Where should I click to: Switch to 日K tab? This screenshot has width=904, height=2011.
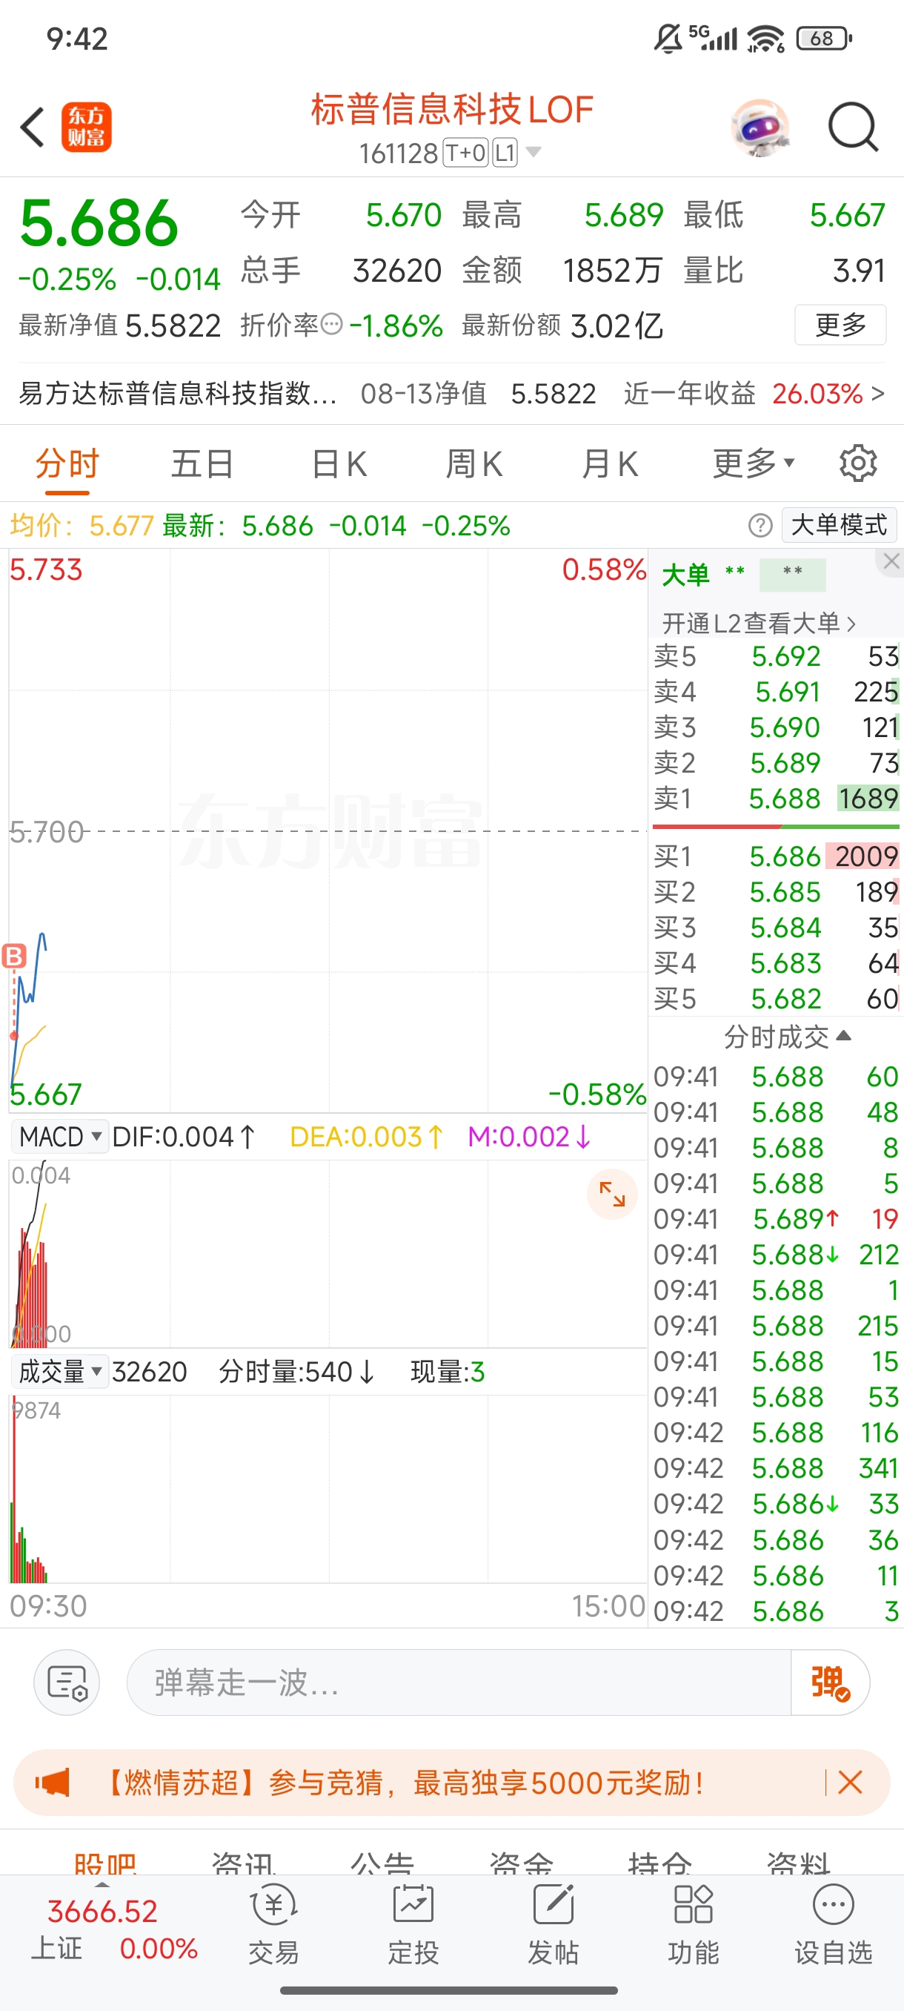point(339,463)
